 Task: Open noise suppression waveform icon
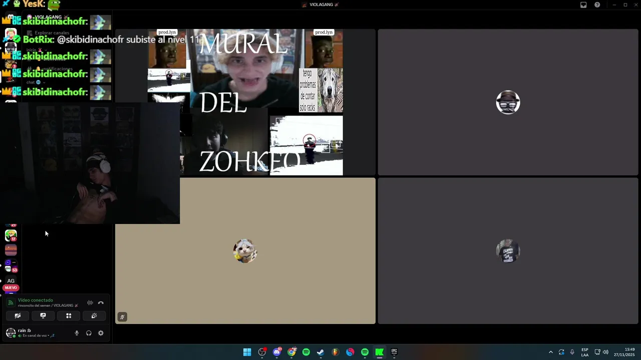(x=90, y=302)
